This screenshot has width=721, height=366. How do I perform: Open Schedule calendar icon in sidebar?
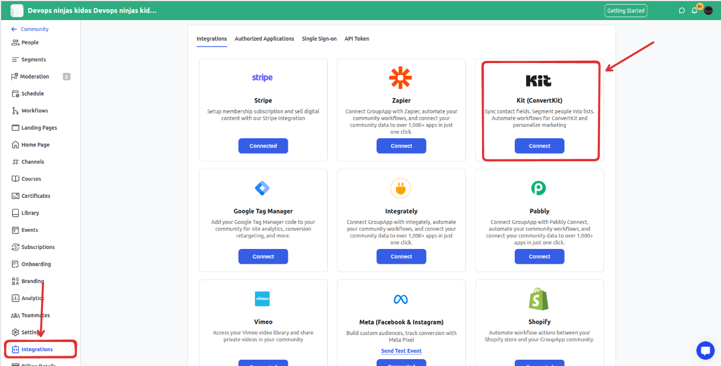(15, 94)
